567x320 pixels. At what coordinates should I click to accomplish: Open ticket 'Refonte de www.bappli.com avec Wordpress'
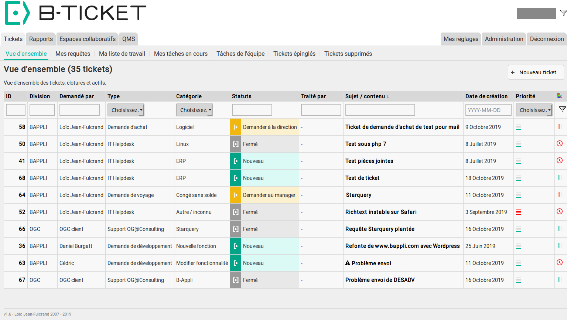coord(403,246)
